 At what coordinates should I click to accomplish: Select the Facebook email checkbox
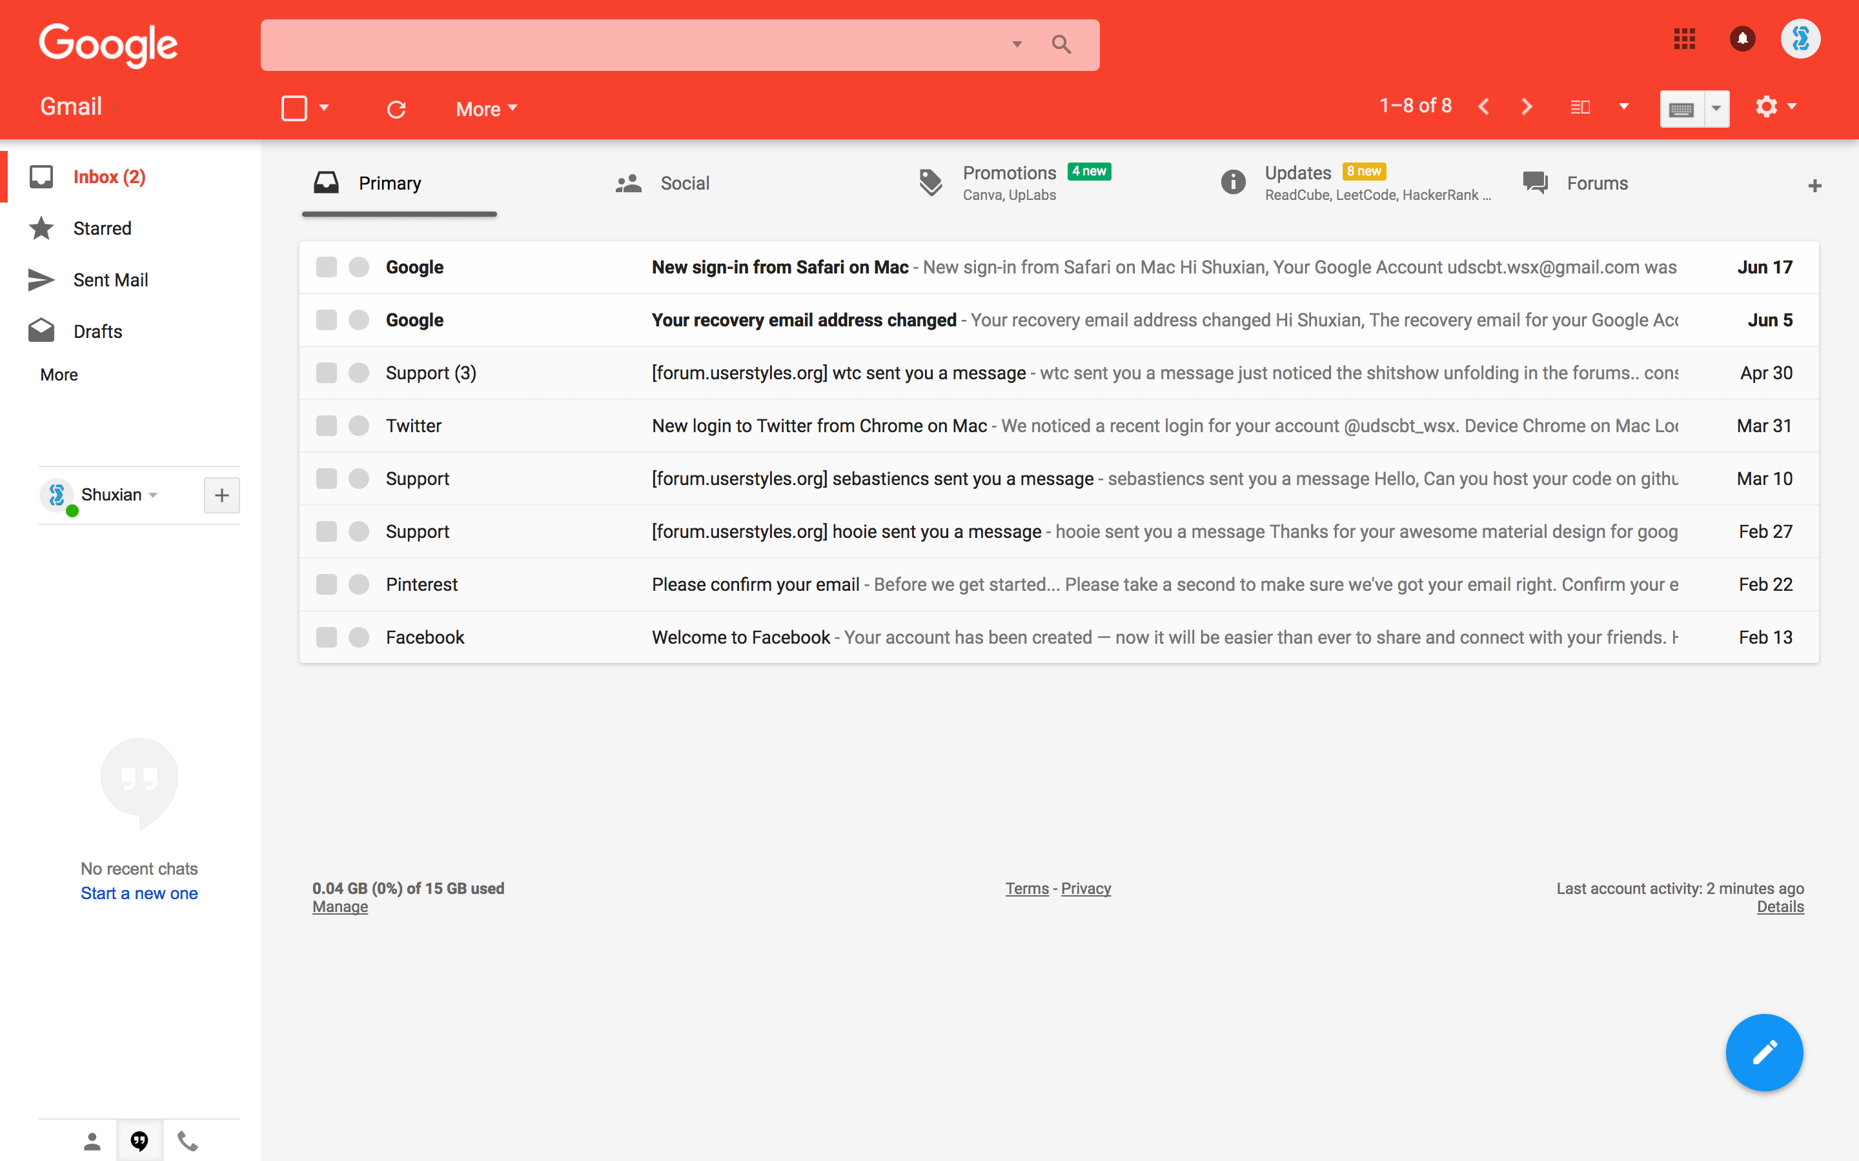pos(327,637)
